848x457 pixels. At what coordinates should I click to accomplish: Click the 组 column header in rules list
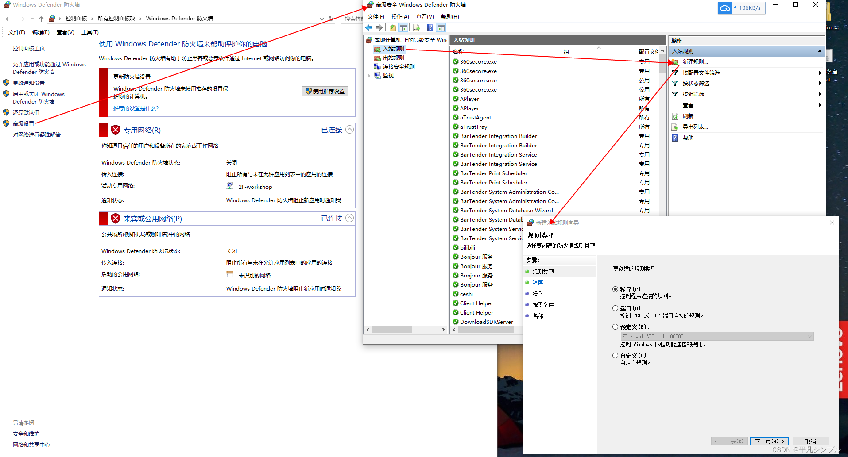pyautogui.click(x=598, y=52)
